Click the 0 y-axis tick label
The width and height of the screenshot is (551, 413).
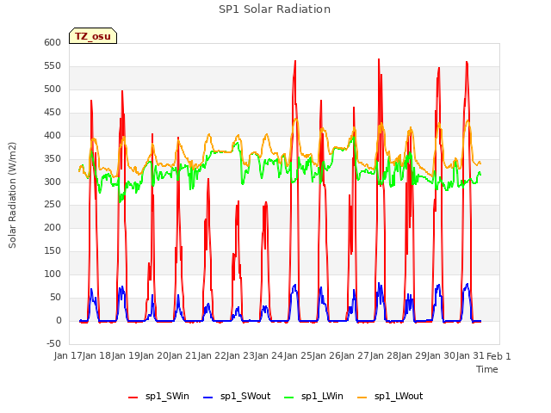pyautogui.click(x=59, y=320)
